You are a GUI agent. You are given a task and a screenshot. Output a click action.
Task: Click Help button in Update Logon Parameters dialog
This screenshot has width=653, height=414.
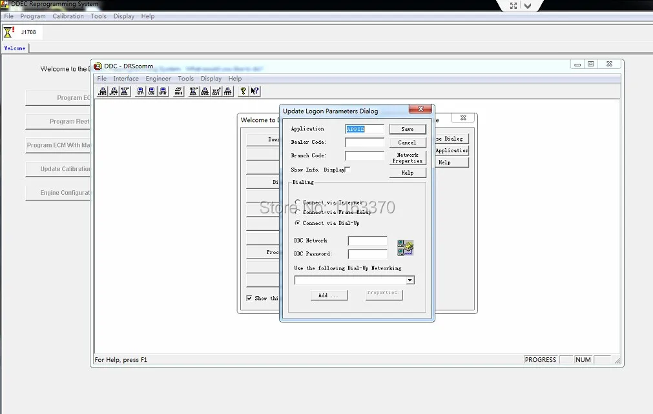click(x=408, y=173)
